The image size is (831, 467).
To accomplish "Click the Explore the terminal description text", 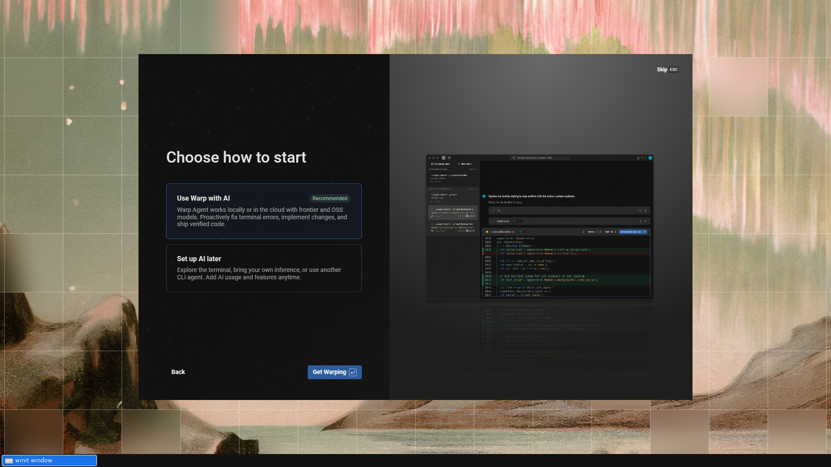I will 259,274.
